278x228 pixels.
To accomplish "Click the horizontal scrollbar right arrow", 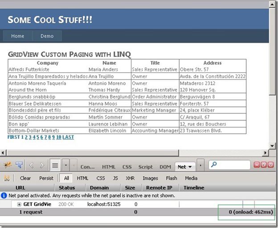I will click(x=265, y=153).
